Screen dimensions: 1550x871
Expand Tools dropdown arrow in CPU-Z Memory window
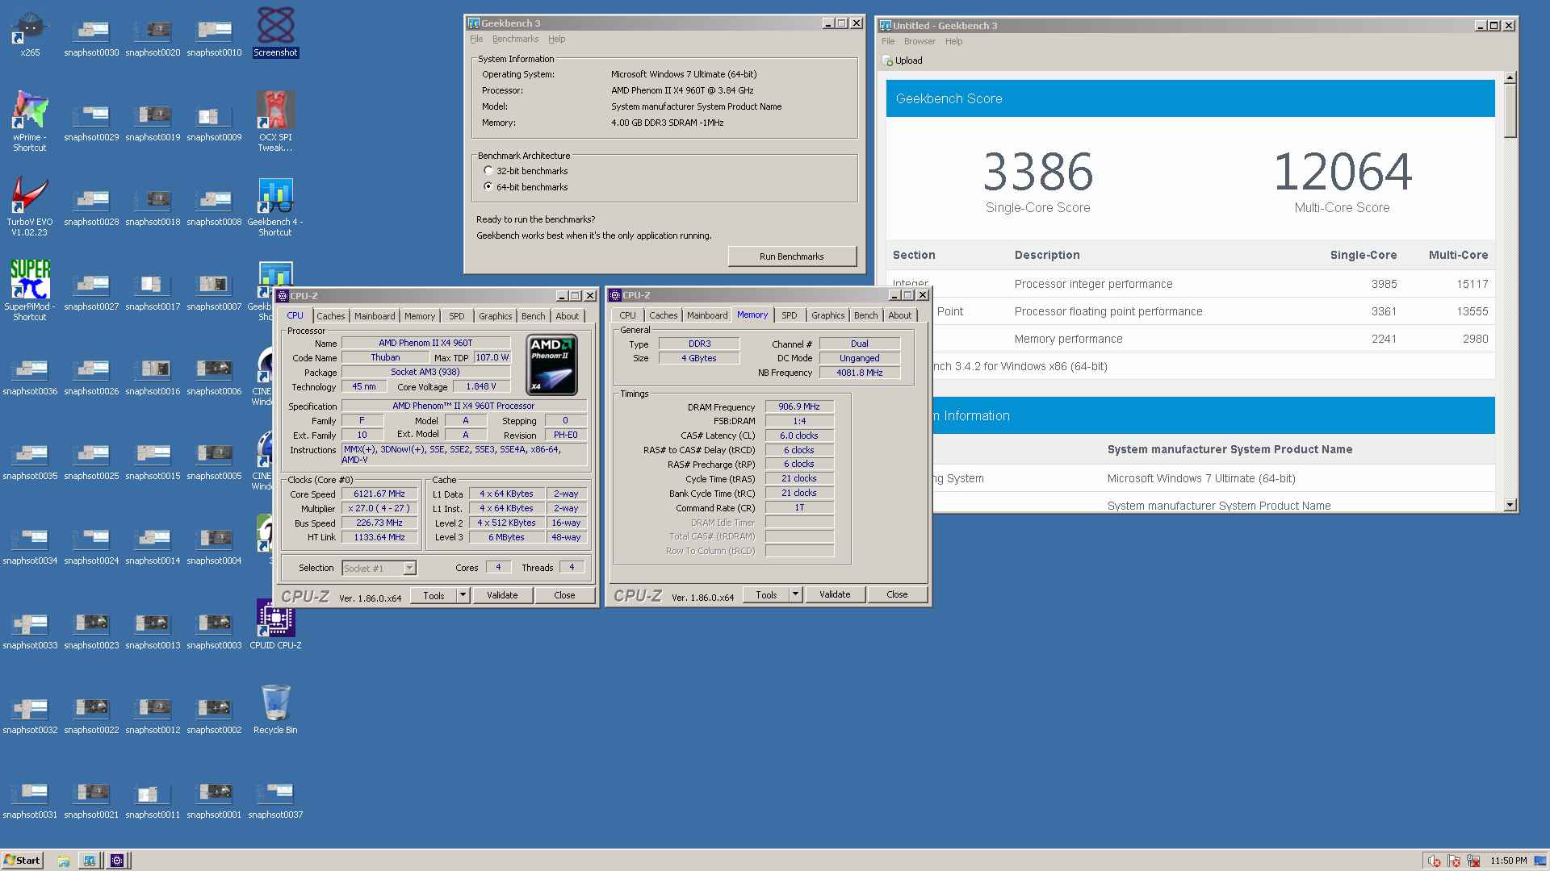[795, 594]
